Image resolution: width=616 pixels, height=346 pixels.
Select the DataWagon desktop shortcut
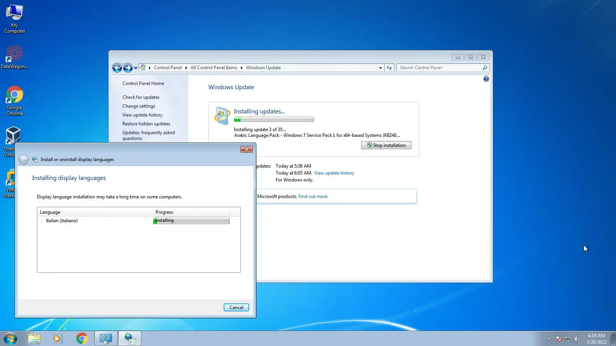pos(14,57)
